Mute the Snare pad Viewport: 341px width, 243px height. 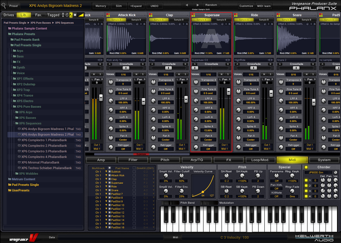click(307, 74)
